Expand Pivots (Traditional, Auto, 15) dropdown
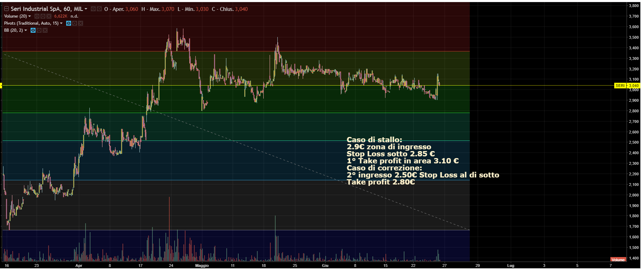The height and width of the screenshot is (269, 641). tap(61, 23)
